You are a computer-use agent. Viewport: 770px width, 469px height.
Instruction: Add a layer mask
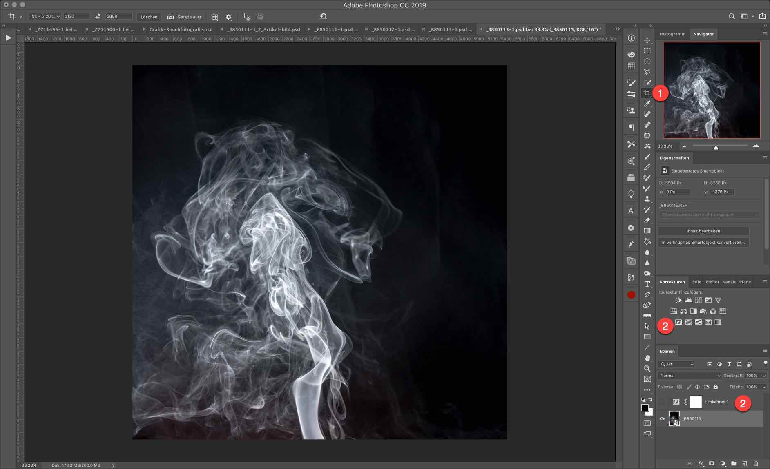click(712, 463)
